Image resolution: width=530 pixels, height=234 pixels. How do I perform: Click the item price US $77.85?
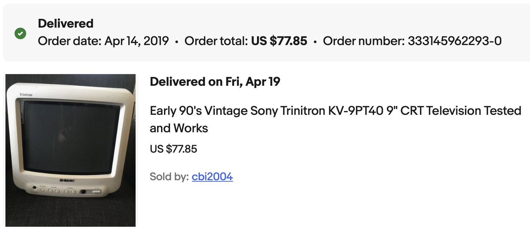[173, 149]
